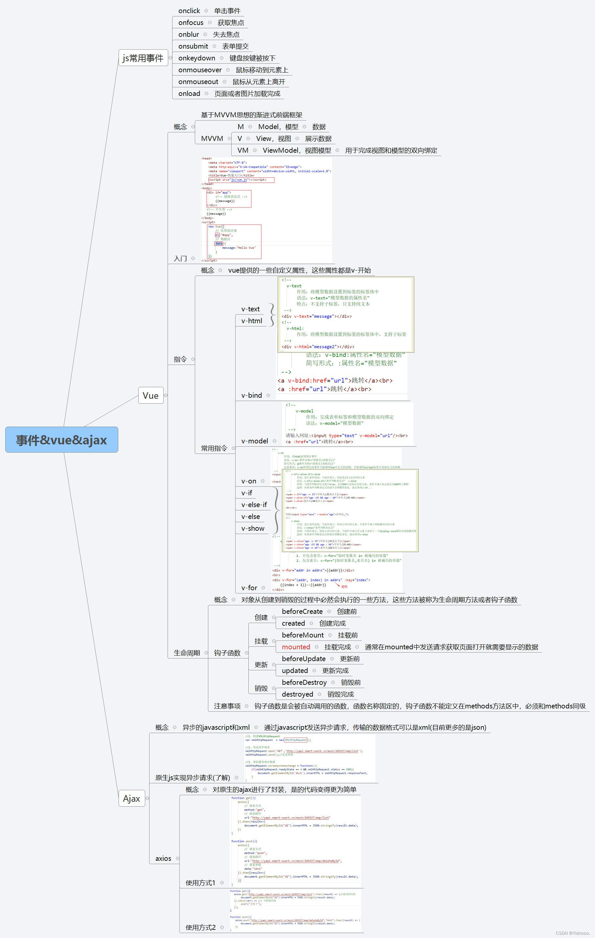Select 基于MVVM思想的渐进式前端框架 text

[x=251, y=115]
